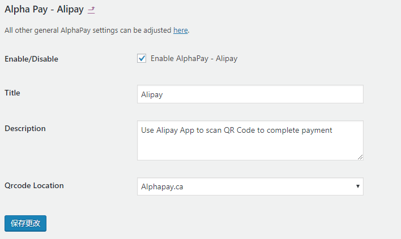Viewport: 401px width, 239px height.
Task: Click the empty lower area of Description box
Action: point(250,149)
